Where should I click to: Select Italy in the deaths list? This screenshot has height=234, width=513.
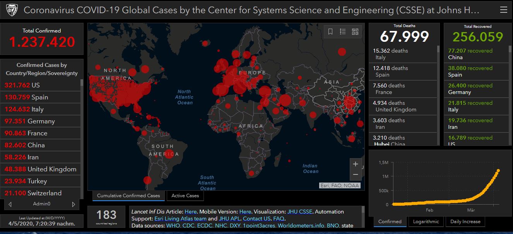(x=402, y=54)
